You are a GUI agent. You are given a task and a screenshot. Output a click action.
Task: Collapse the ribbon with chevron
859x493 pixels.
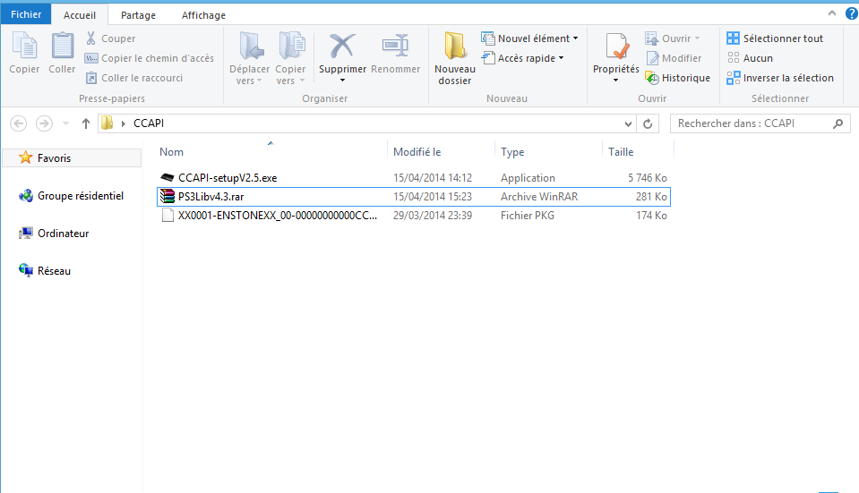click(831, 13)
